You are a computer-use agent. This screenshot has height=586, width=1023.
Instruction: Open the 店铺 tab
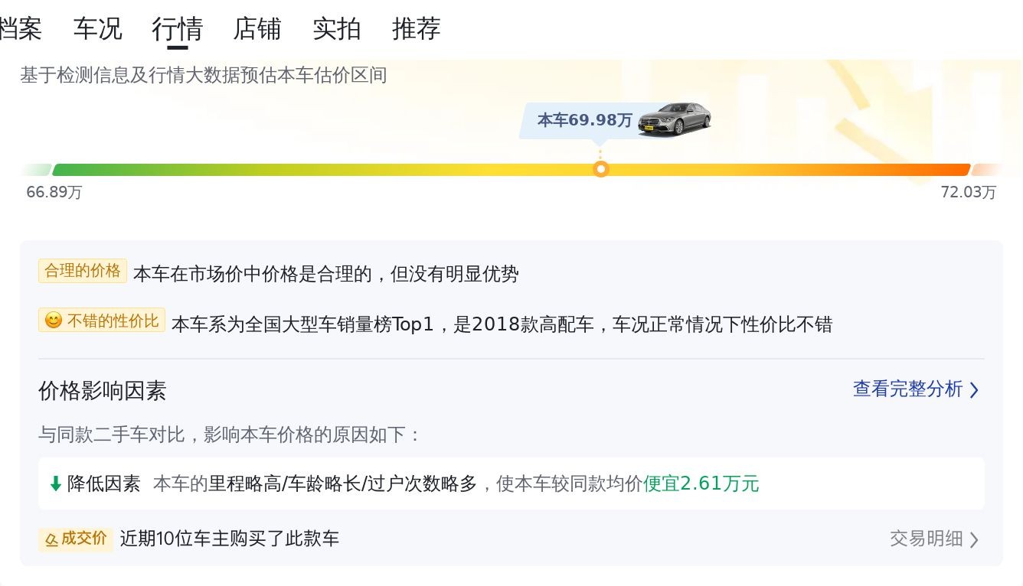click(257, 29)
